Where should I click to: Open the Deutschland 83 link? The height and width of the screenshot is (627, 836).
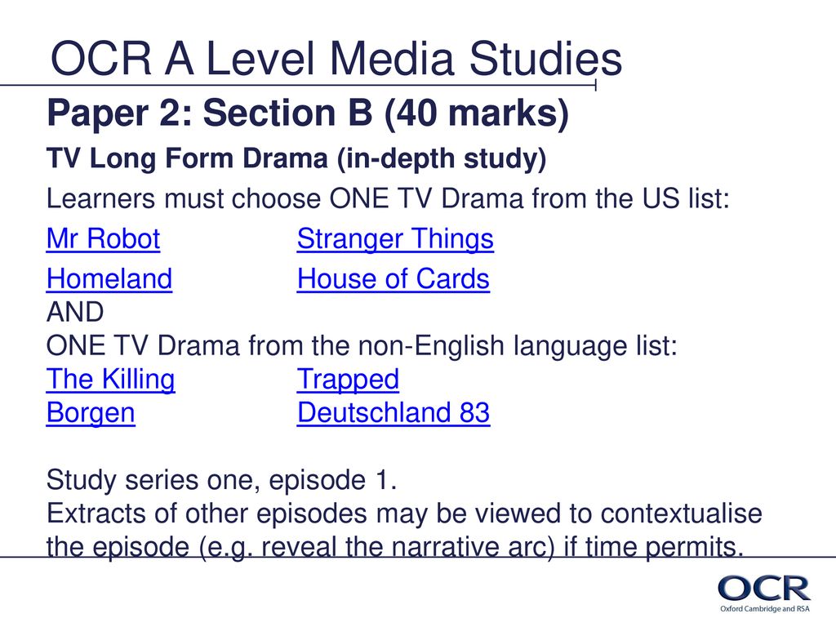click(393, 412)
